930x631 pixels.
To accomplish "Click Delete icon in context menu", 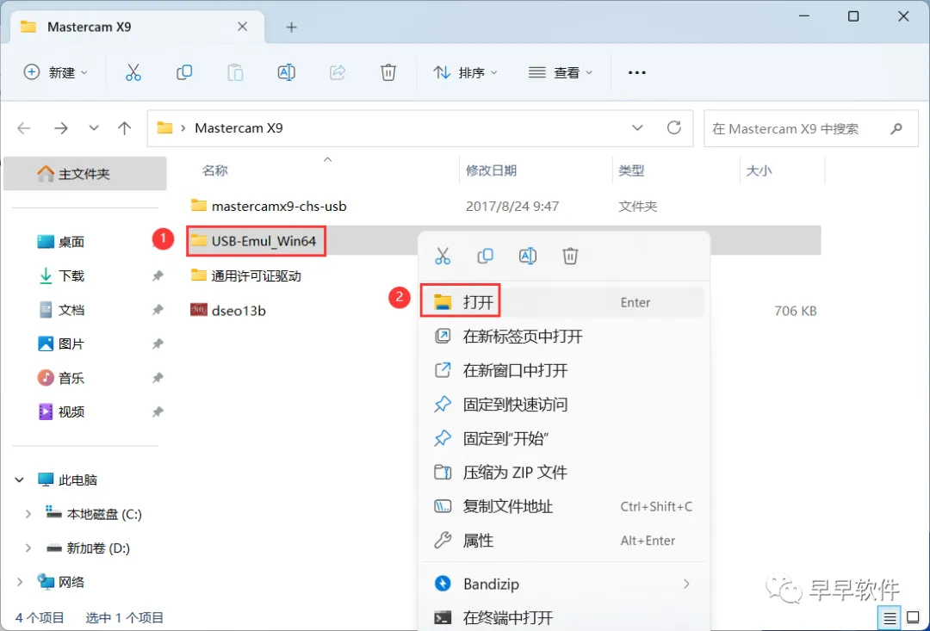I will pos(570,256).
